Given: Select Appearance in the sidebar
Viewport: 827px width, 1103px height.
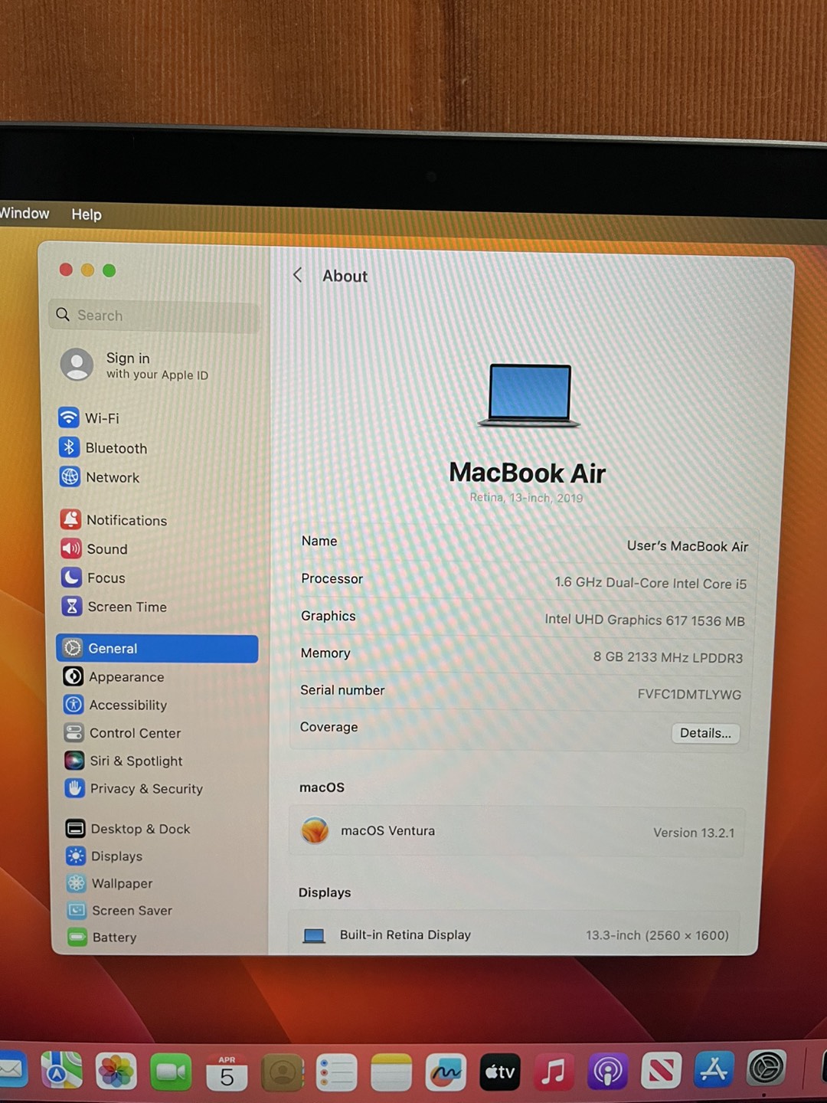Looking at the screenshot, I should point(126,677).
